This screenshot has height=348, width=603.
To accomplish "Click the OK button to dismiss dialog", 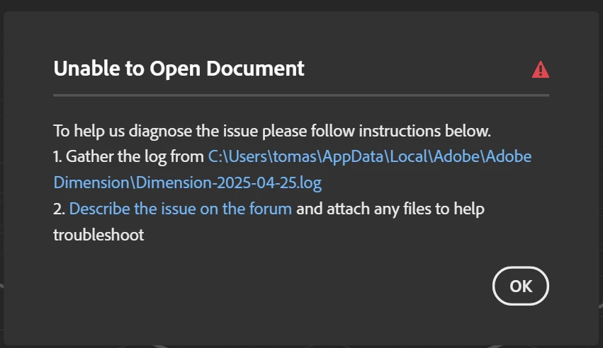I will (520, 286).
